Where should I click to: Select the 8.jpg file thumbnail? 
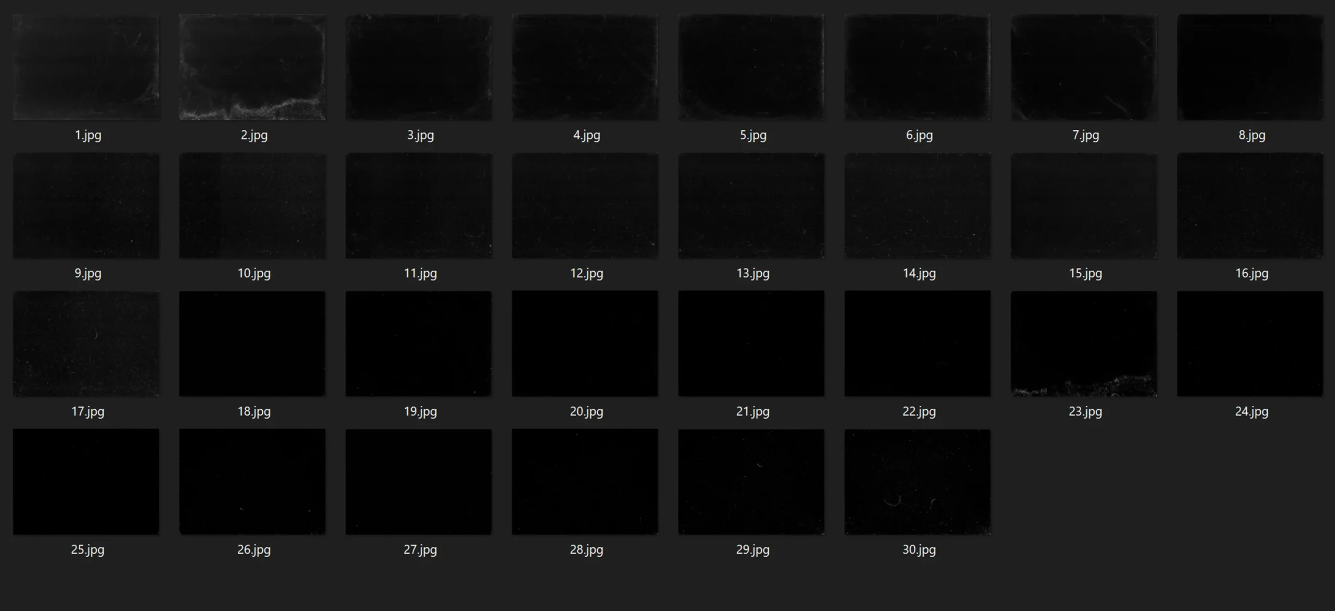point(1250,67)
